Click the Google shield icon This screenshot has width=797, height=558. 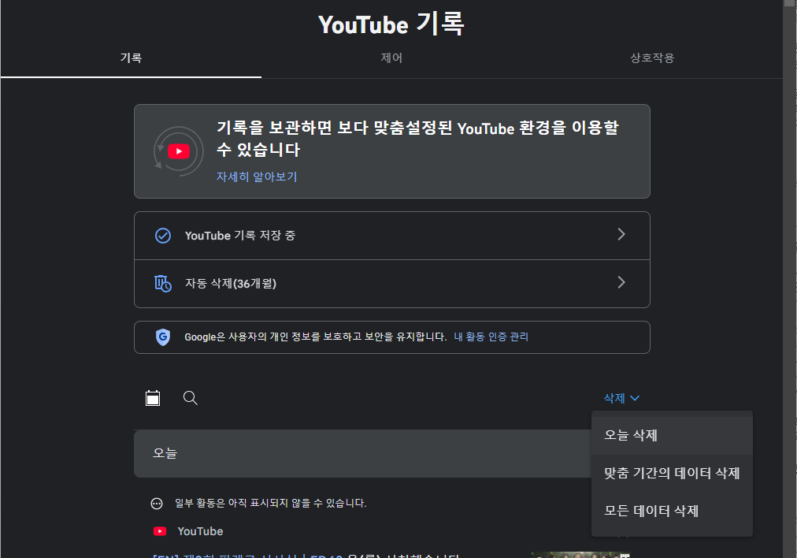(x=163, y=337)
